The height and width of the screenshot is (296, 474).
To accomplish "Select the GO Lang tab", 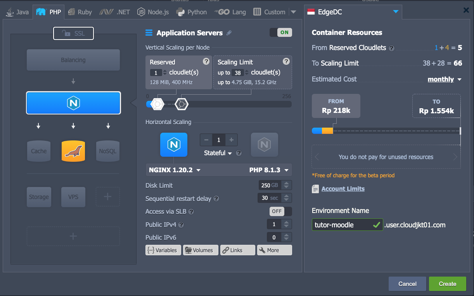I will click(230, 12).
